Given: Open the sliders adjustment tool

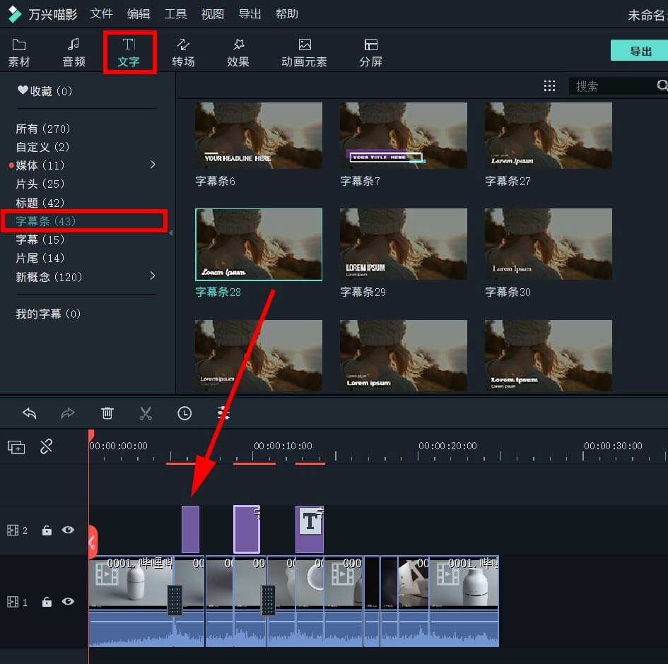Looking at the screenshot, I should coord(224,413).
